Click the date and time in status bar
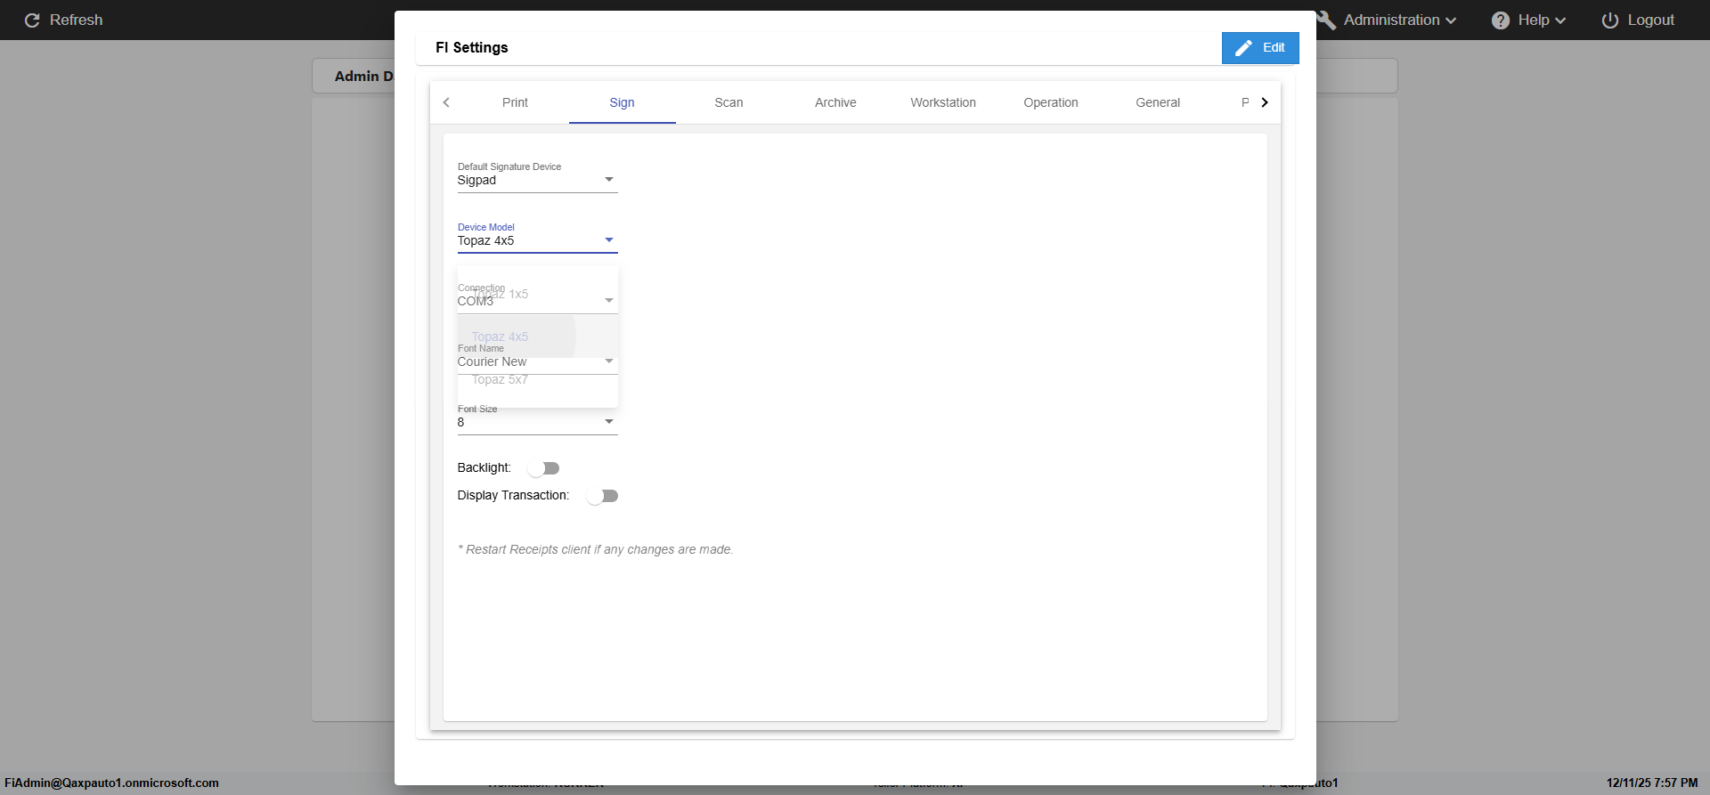 click(1652, 783)
